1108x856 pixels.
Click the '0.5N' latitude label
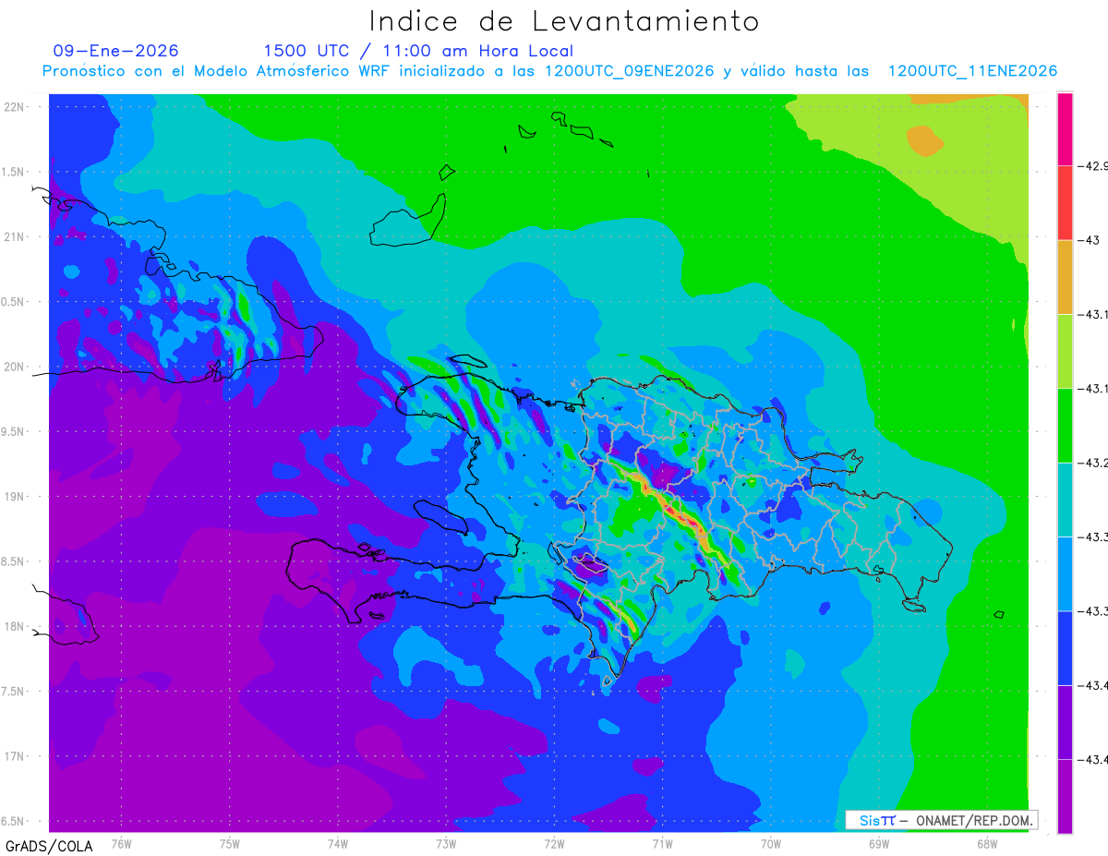(14, 302)
